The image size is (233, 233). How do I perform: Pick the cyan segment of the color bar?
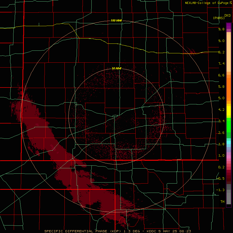[x=229, y=142]
